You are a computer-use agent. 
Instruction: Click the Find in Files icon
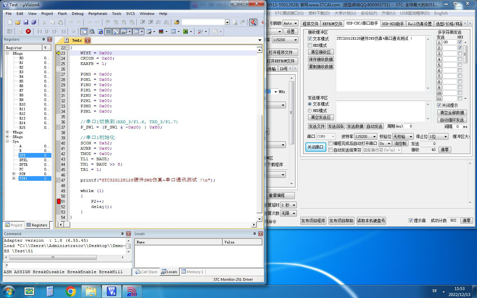coord(177,22)
